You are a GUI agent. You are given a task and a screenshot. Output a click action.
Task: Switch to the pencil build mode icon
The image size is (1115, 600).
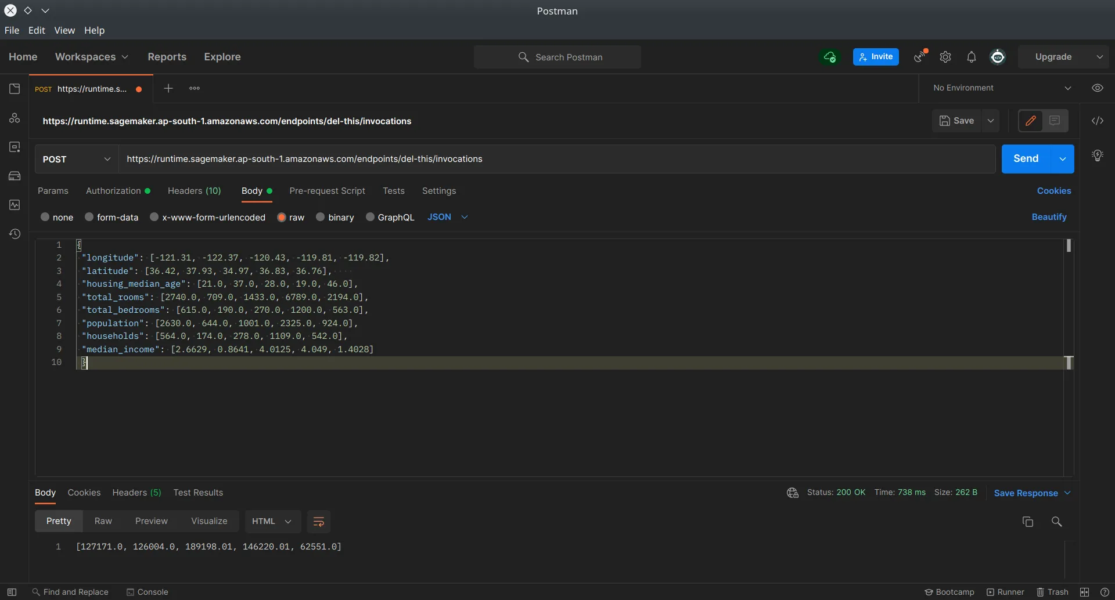pos(1031,121)
